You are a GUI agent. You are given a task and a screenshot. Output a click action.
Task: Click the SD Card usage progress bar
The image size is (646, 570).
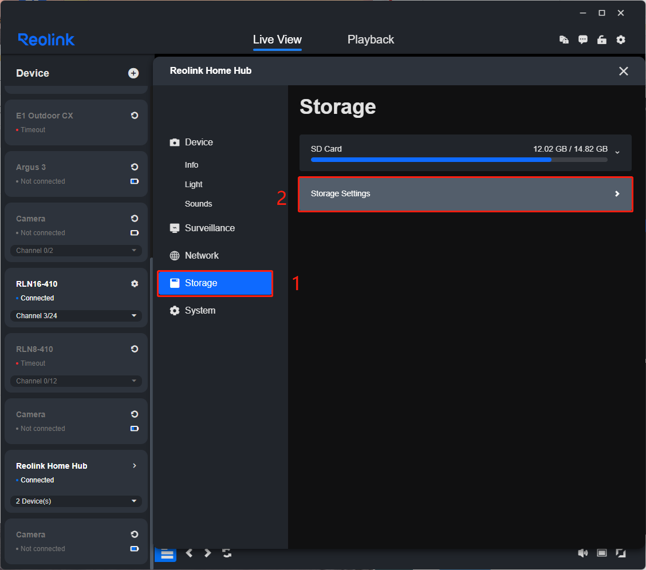(x=459, y=160)
